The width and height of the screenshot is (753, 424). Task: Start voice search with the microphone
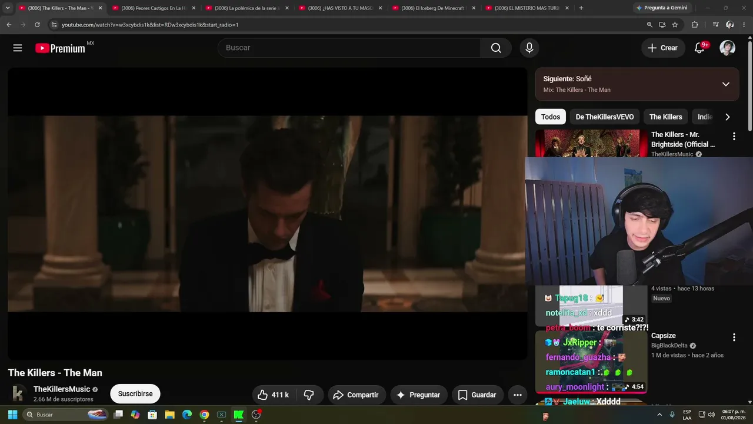point(529,48)
